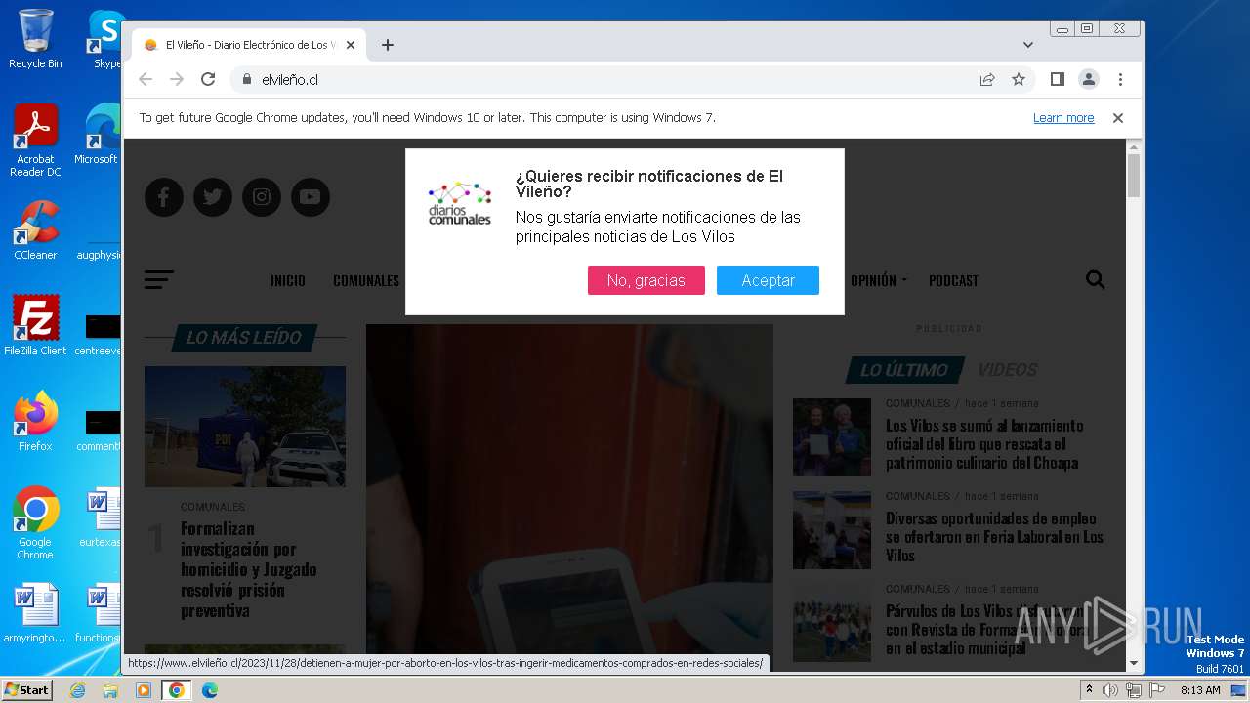
Task: Click the site search magnifier icon
Action: (x=1096, y=280)
